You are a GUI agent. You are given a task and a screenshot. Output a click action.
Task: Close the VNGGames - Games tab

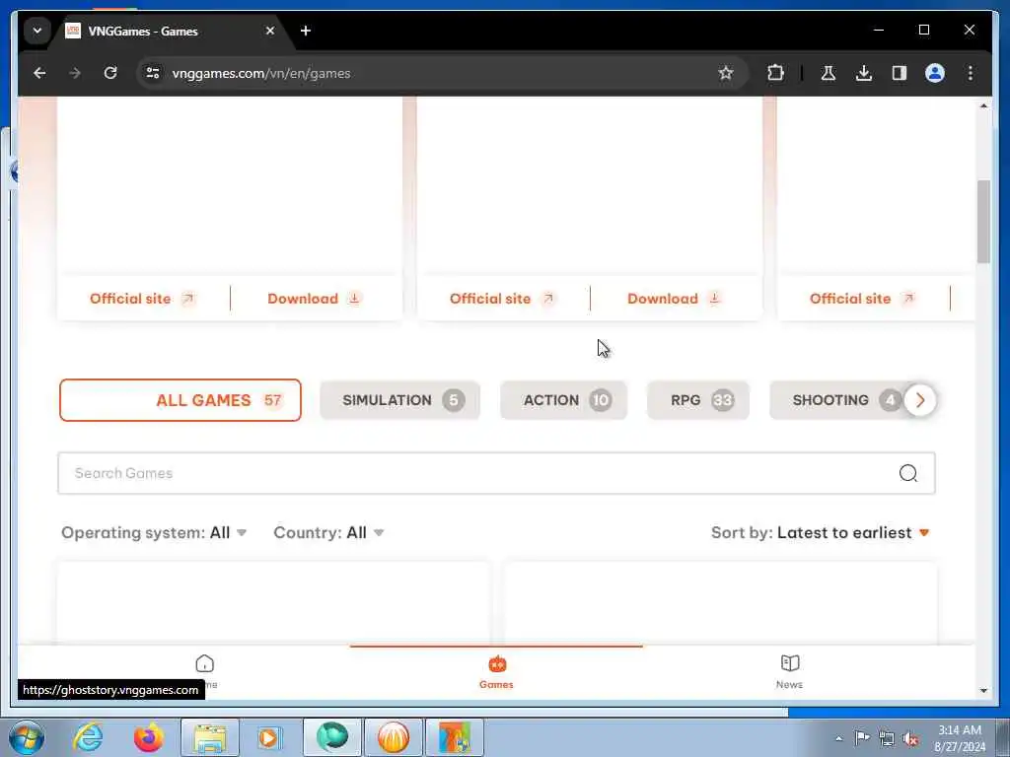pos(270,31)
